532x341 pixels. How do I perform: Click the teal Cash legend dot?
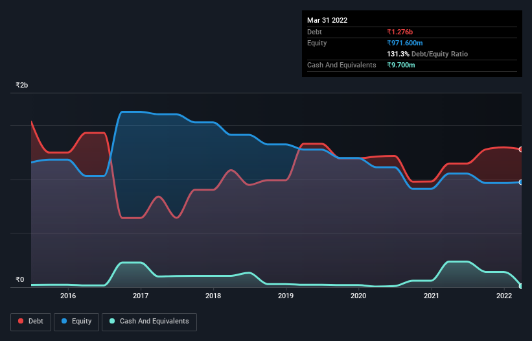(112, 321)
